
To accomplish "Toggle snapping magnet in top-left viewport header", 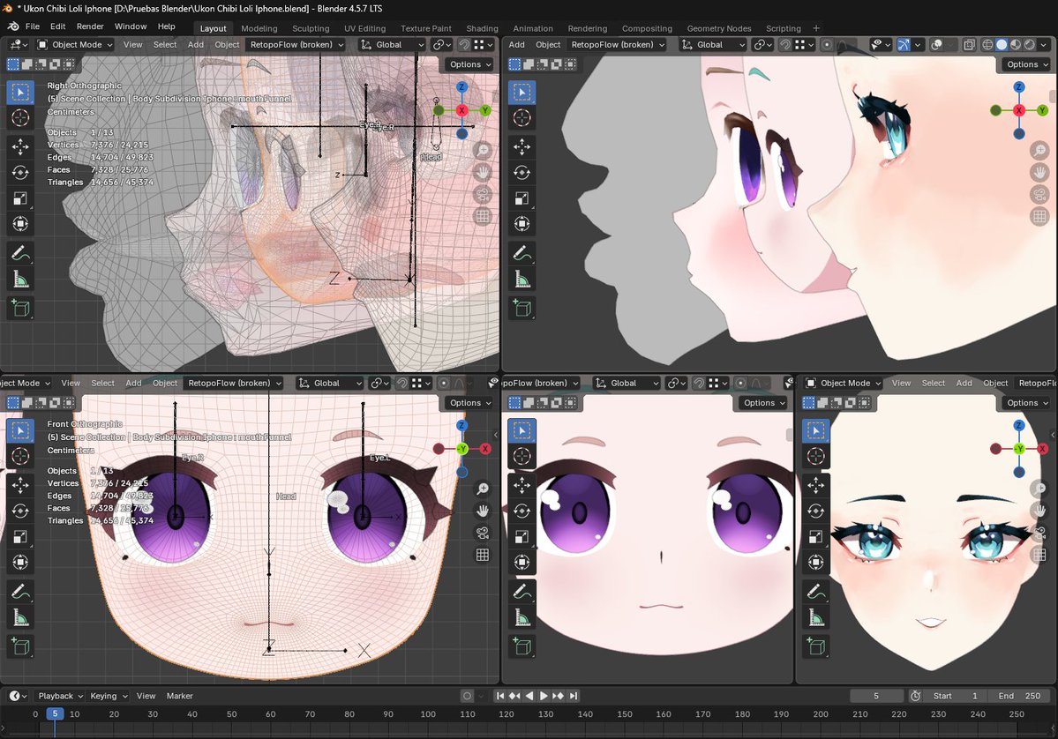I will click(464, 44).
